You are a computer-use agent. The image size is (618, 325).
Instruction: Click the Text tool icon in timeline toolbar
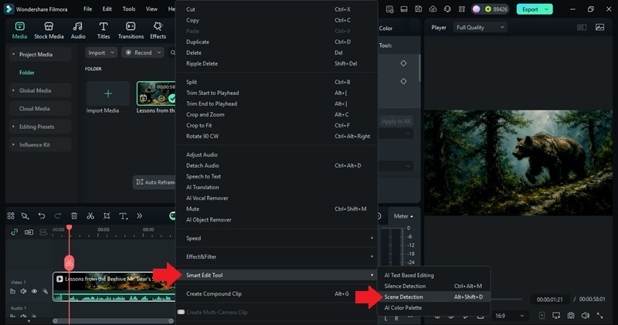(123, 216)
